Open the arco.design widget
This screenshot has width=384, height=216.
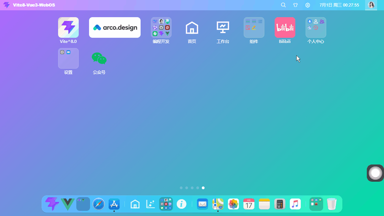click(115, 27)
